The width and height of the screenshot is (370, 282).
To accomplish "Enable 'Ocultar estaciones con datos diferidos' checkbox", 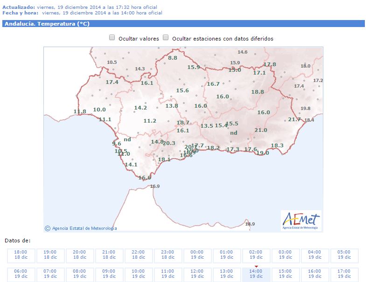I will [x=166, y=38].
